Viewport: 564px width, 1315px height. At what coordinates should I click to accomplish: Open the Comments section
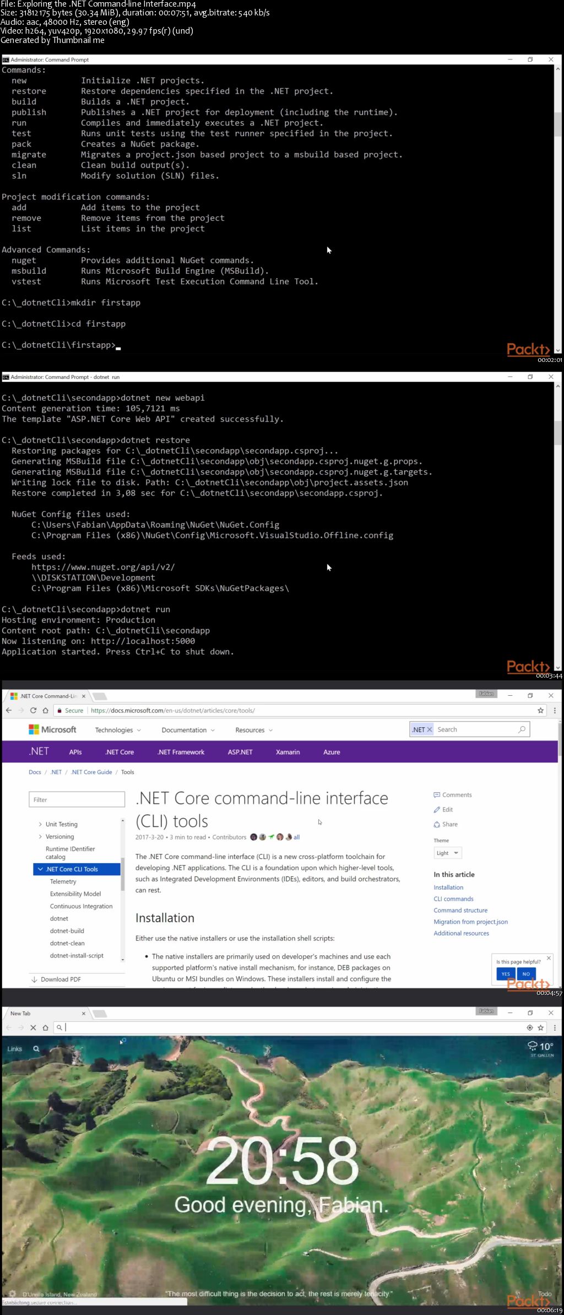(453, 795)
